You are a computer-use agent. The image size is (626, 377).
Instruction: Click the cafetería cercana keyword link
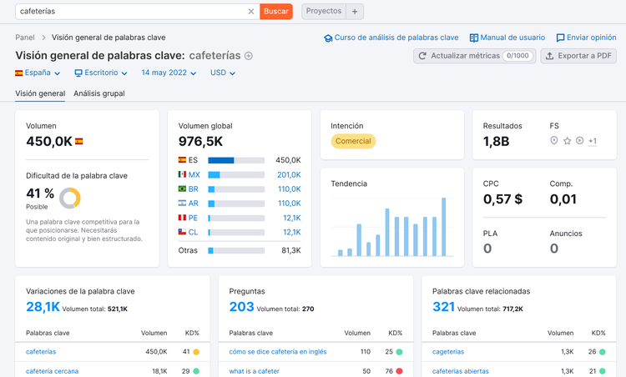coord(52,371)
